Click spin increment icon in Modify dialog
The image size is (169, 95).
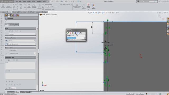click(x=77, y=33)
